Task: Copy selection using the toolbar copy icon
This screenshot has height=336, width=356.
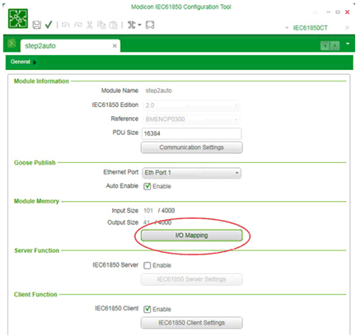Action: click(x=101, y=25)
